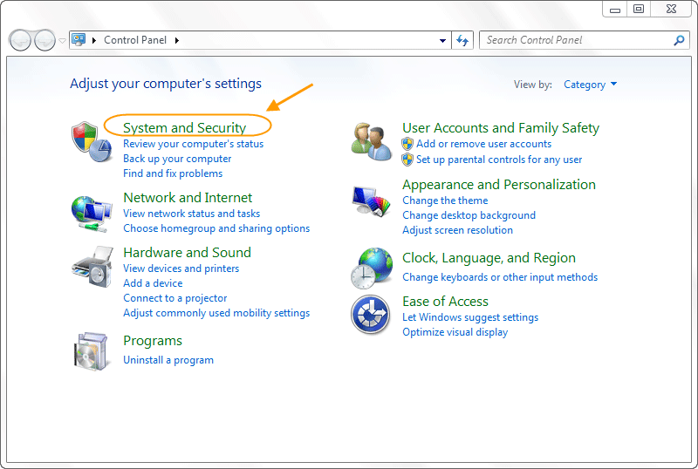The width and height of the screenshot is (698, 469).
Task: Click Add a device link
Action: click(153, 283)
